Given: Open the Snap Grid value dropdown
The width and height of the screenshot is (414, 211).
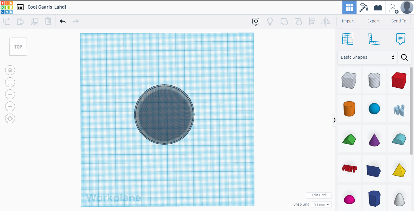Looking at the screenshot, I should coord(321,204).
